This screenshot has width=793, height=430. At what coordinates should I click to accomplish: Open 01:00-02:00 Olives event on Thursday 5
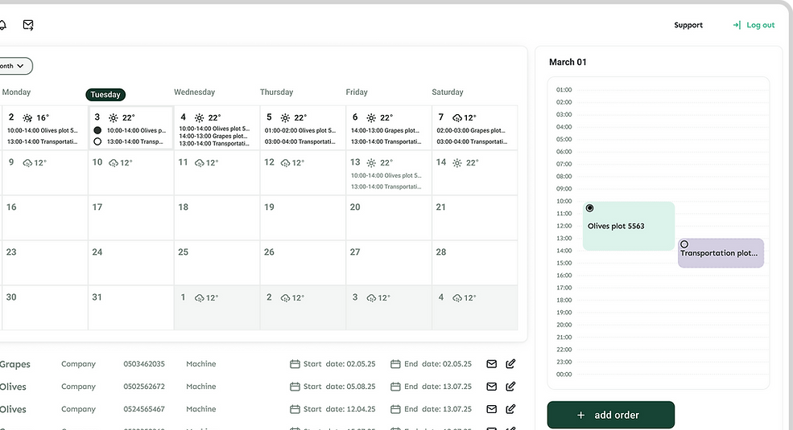300,131
